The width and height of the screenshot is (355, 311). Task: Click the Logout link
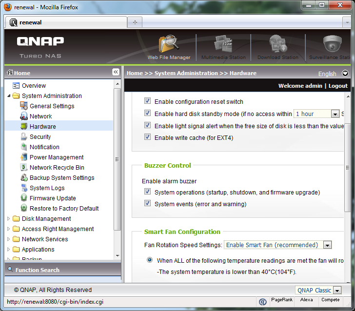[x=337, y=86]
